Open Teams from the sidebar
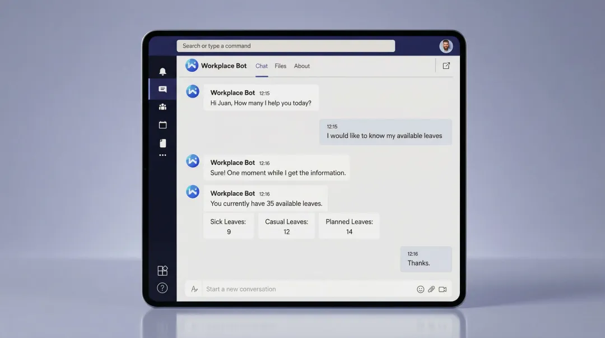This screenshot has height=338, width=605. (x=162, y=107)
